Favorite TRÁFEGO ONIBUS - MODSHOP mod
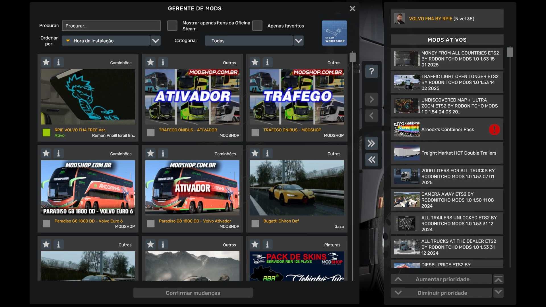Image resolution: width=546 pixels, height=307 pixels. (x=255, y=62)
